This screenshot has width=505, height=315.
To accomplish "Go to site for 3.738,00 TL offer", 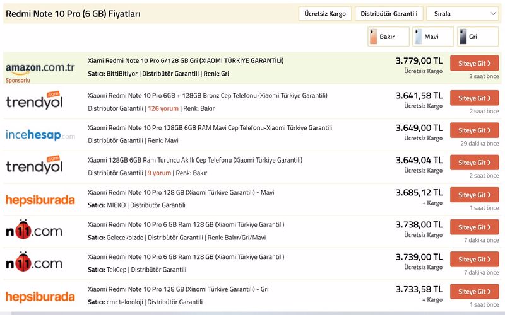I will pos(475,227).
